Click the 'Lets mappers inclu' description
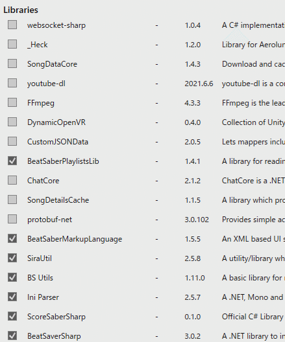 tap(253, 142)
